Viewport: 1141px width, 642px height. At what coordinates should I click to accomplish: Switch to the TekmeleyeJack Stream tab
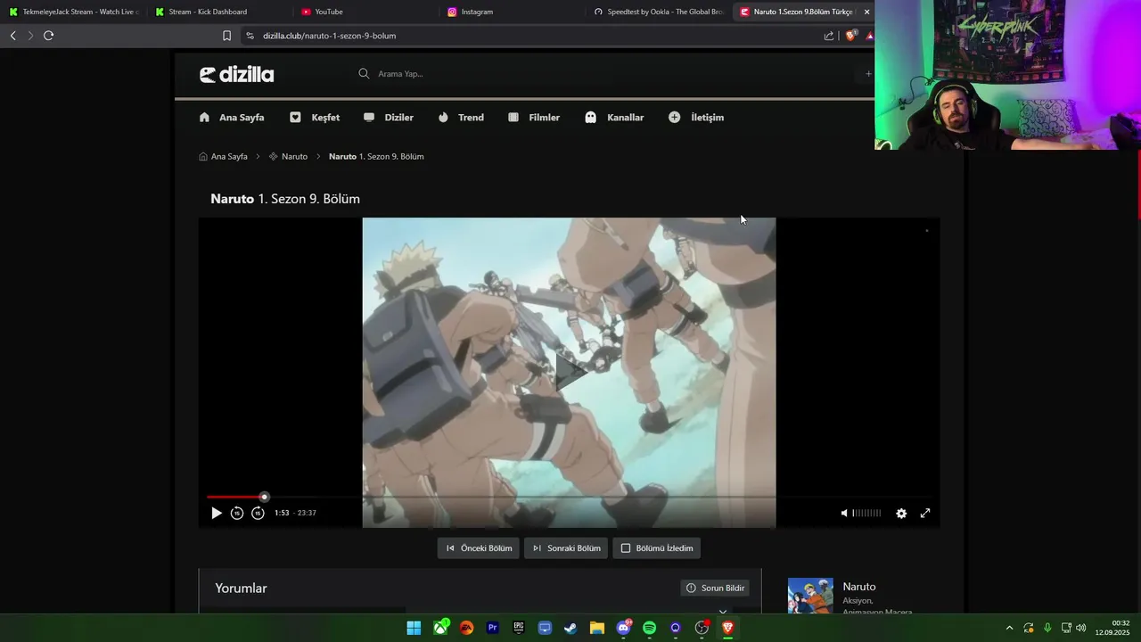[73, 12]
